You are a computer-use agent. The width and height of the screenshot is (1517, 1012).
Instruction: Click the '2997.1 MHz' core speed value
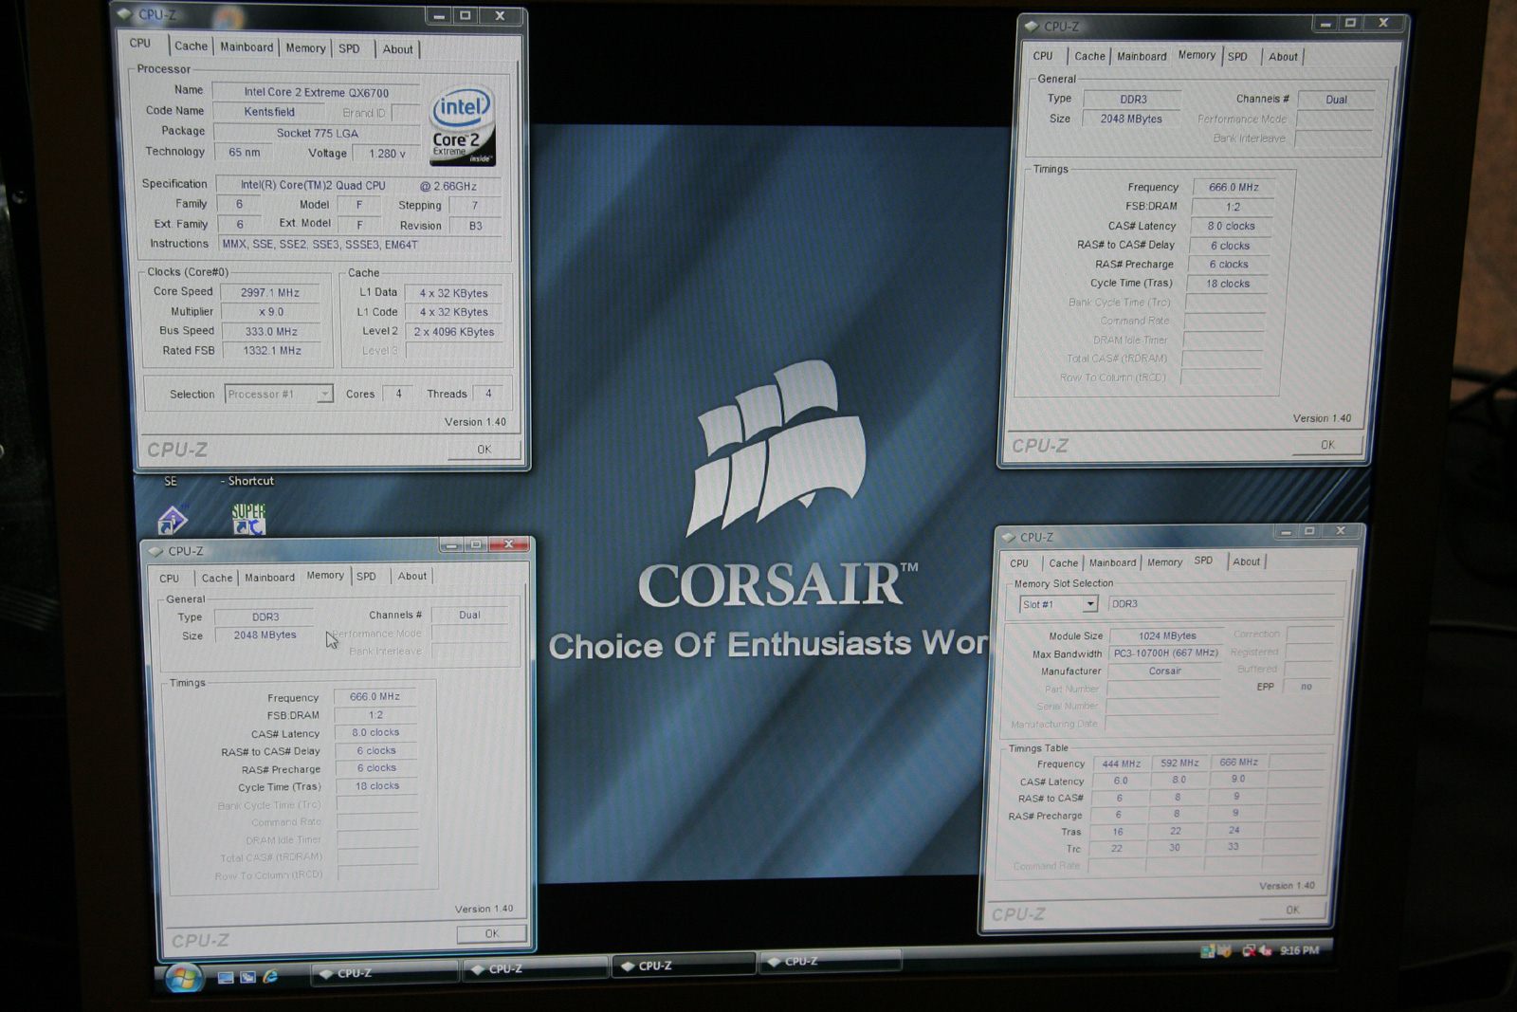270,292
